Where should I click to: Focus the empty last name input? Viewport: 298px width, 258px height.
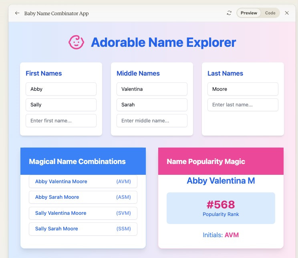click(x=243, y=105)
